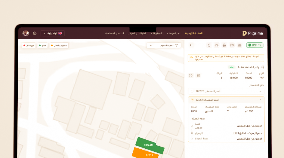Click the محجوز بالفعل orange legend chip
This screenshot has width=284, height=158.
tap(59, 45)
